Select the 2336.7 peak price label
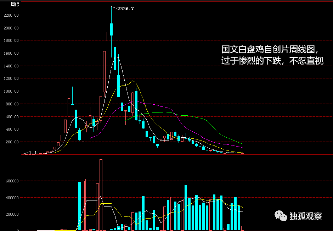The height and width of the screenshot is (231, 333). (x=125, y=9)
